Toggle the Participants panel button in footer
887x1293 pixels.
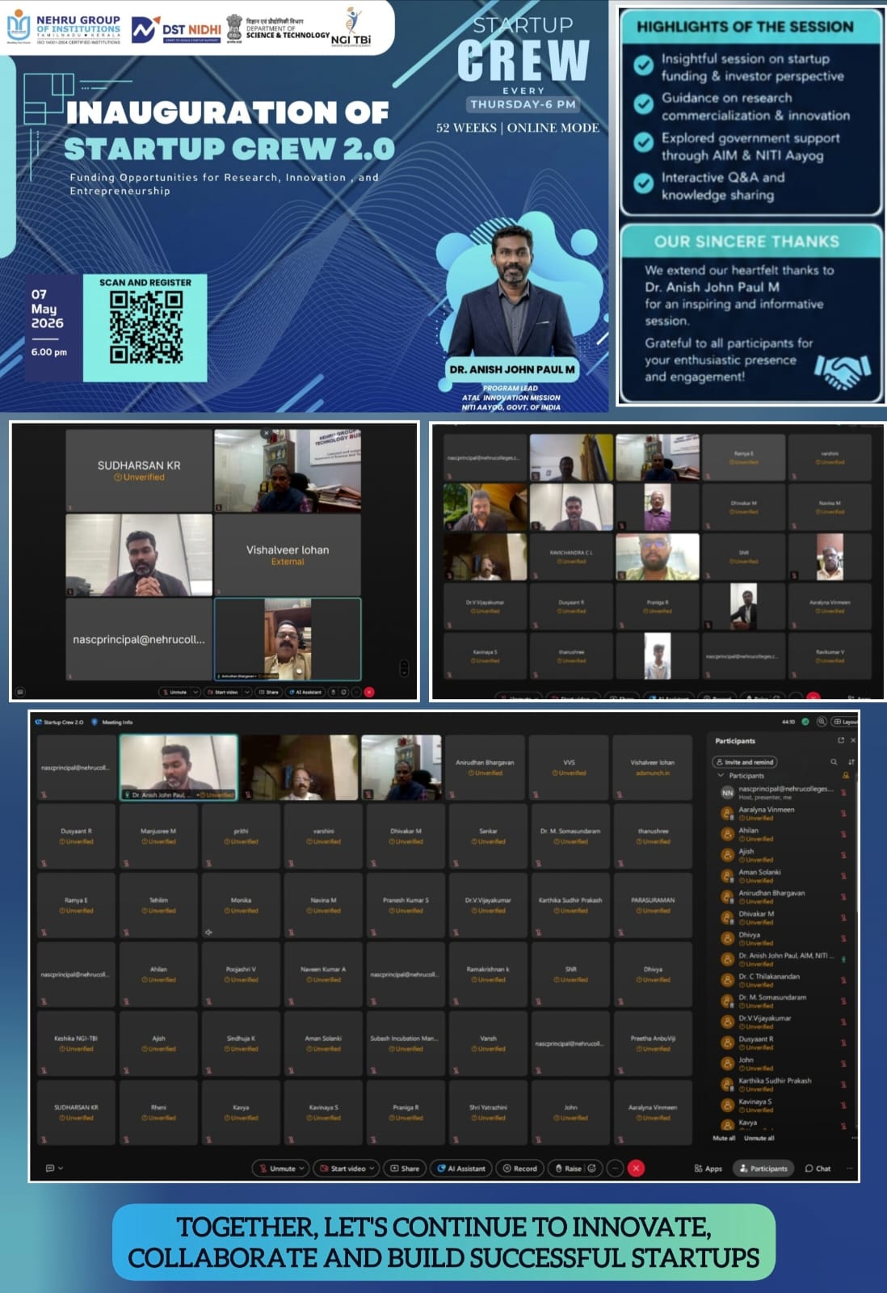(x=762, y=1169)
